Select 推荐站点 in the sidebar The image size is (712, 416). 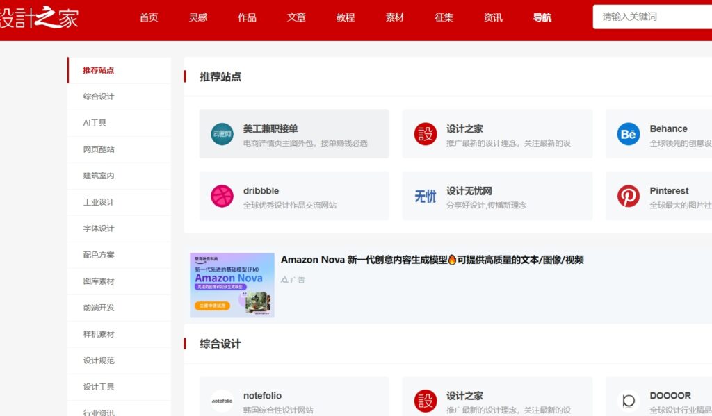120,70
